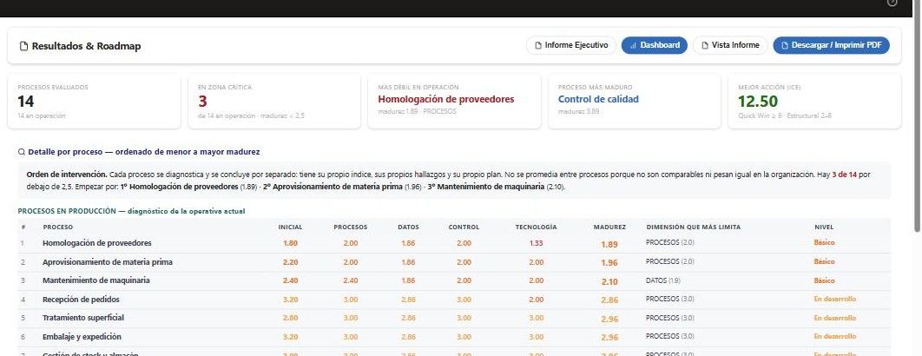The height and width of the screenshot is (356, 922).
Task: Click the DATOS column header
Action: click(408, 227)
